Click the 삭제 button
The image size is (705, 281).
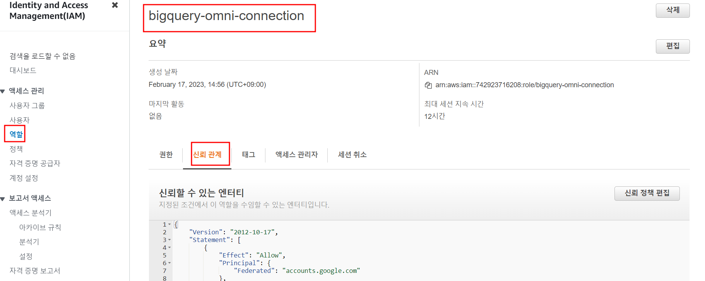[672, 10]
